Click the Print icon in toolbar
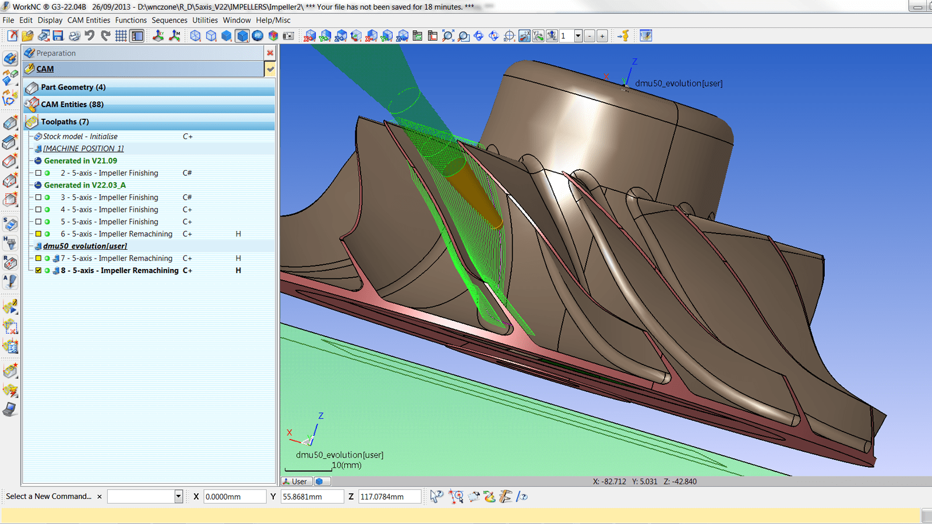The width and height of the screenshot is (932, 524). (x=74, y=36)
